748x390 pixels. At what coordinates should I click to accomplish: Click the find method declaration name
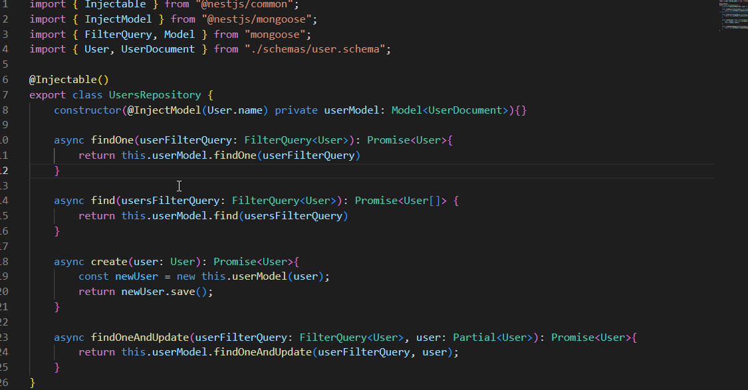coord(103,201)
